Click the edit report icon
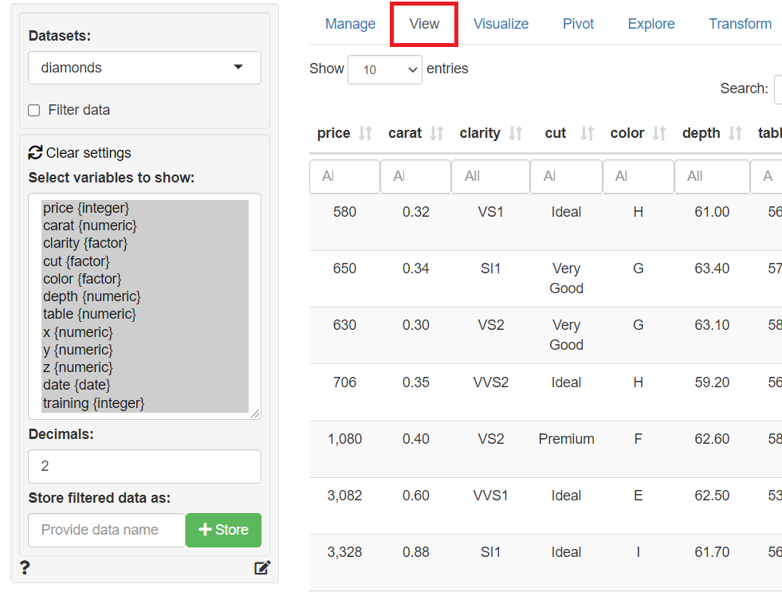This screenshot has height=592, width=782. (x=261, y=568)
